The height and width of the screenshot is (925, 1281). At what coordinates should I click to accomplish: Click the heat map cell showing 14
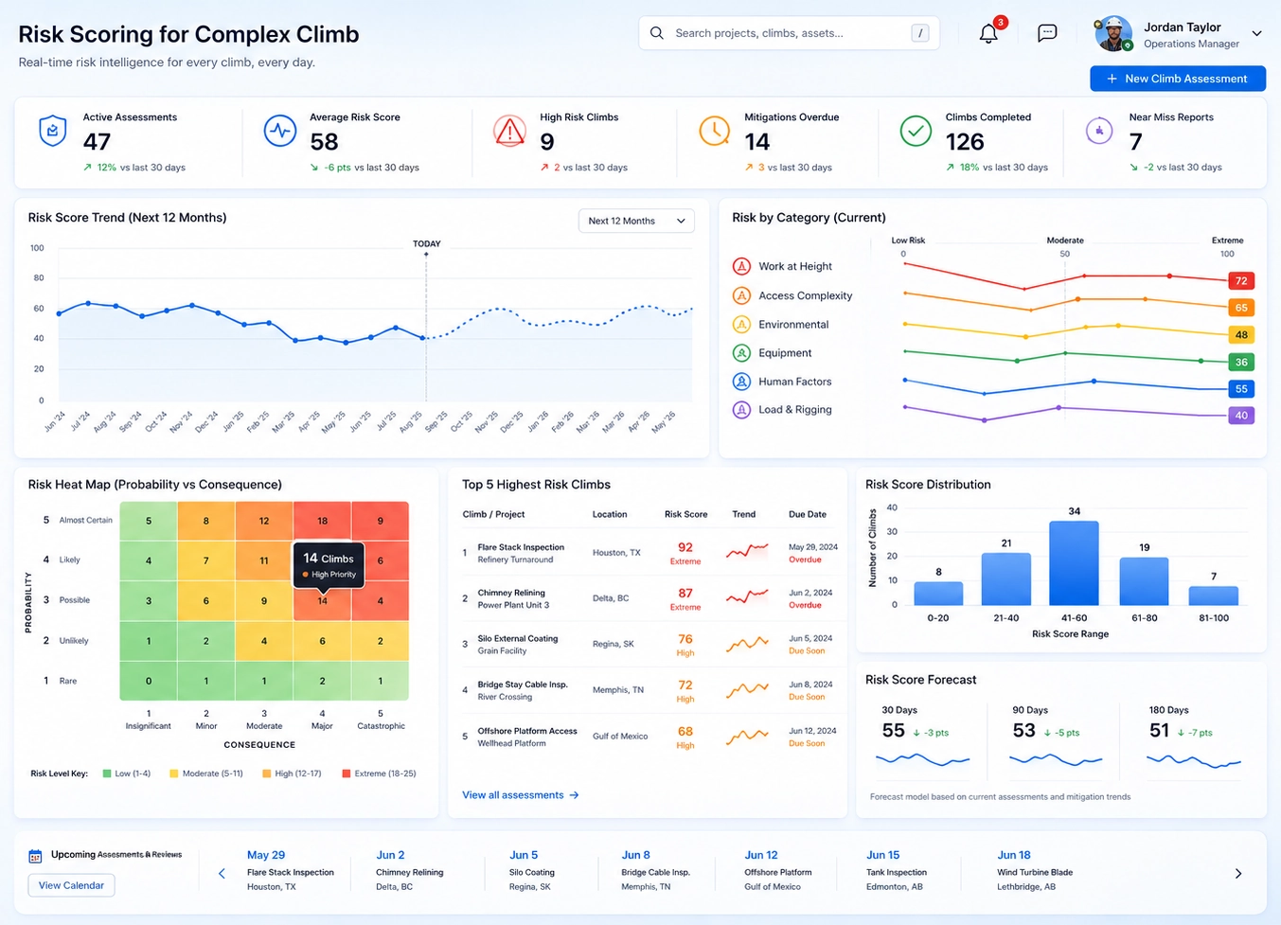322,601
